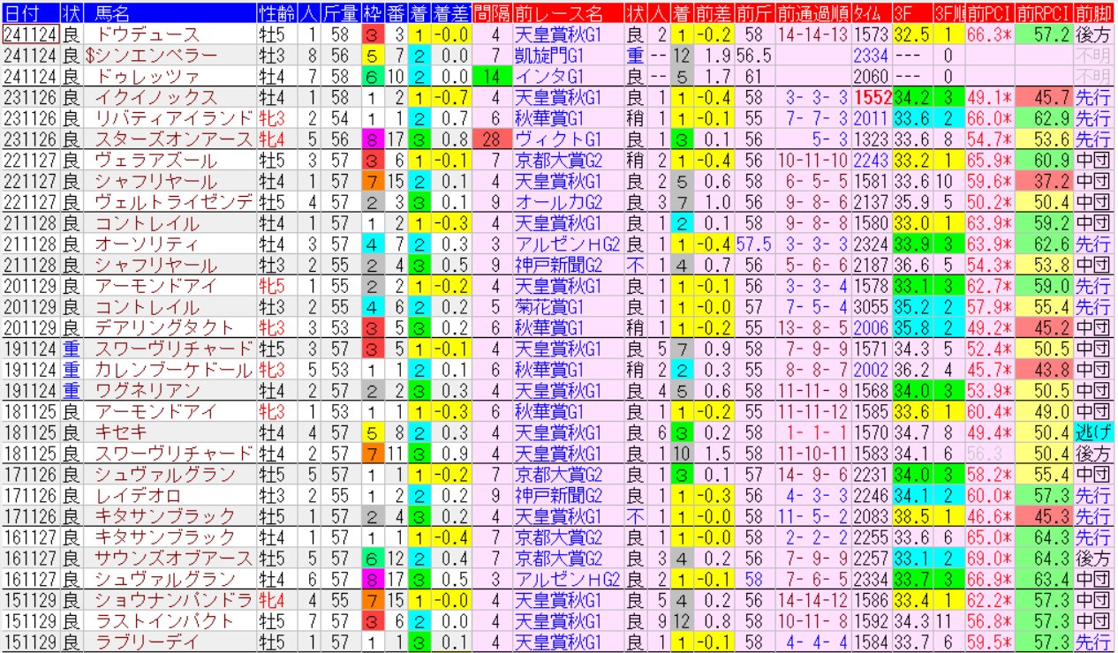Open previous race ヴィクトG1
The width and height of the screenshot is (1118, 653).
560,139
